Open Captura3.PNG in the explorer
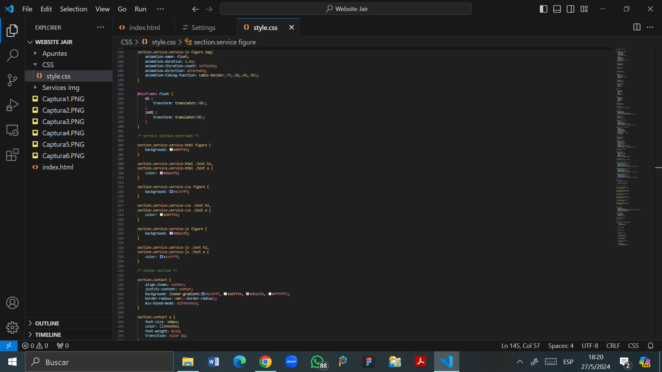 [63, 122]
